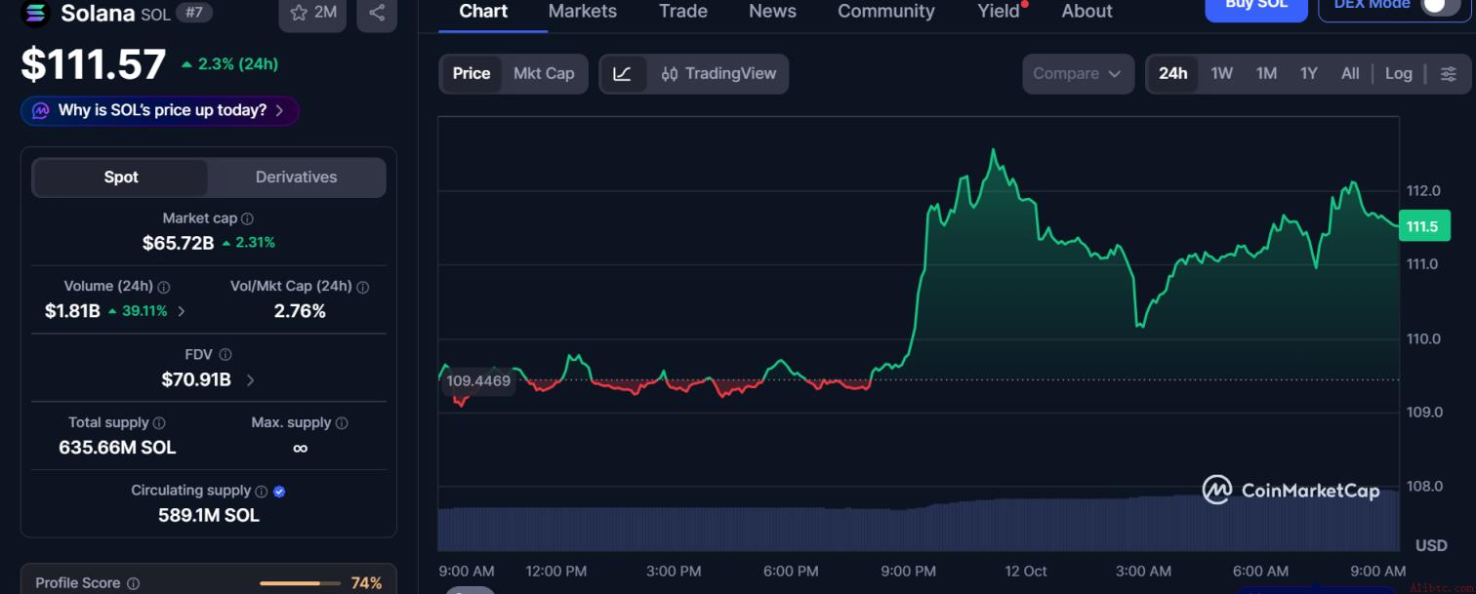The image size is (1476, 594).
Task: Click the 2.76% Vol/Mkt Cap value
Action: 300,311
